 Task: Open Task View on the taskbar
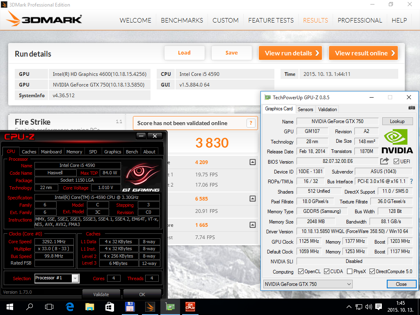pyautogui.click(x=49, y=307)
